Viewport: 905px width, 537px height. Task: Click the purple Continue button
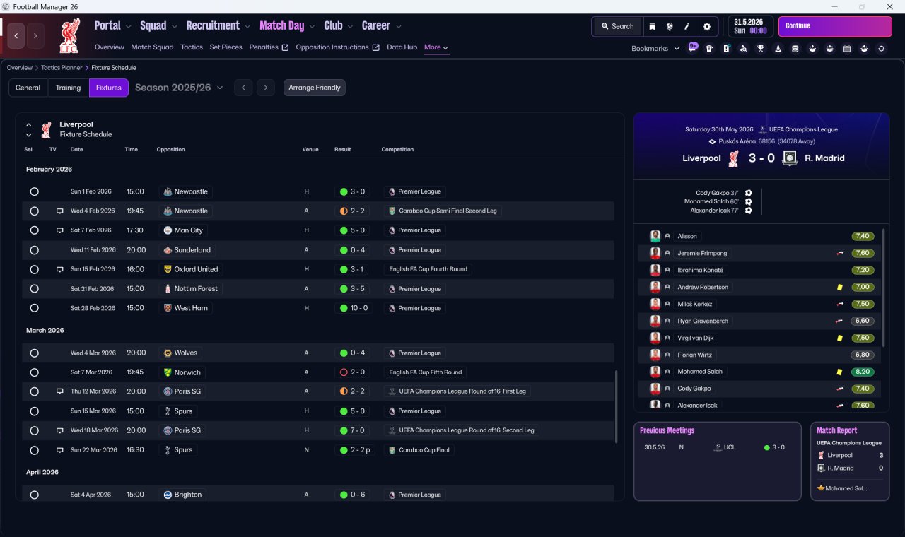[835, 26]
